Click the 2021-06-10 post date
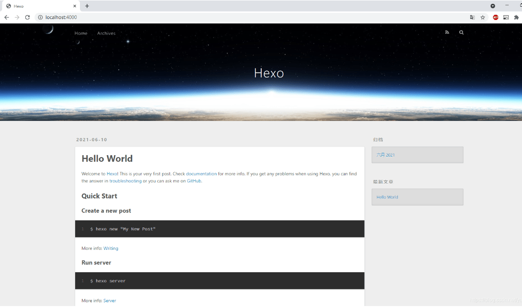522x307 pixels. coord(91,139)
